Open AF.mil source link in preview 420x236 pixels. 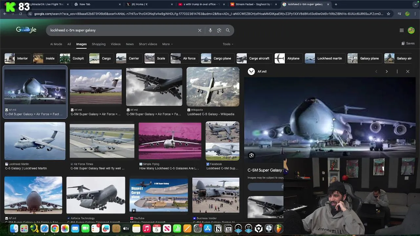click(257, 71)
